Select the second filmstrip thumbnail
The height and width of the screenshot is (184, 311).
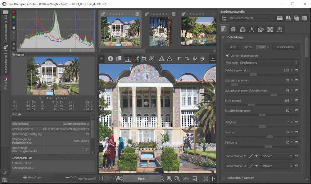tap(160, 31)
